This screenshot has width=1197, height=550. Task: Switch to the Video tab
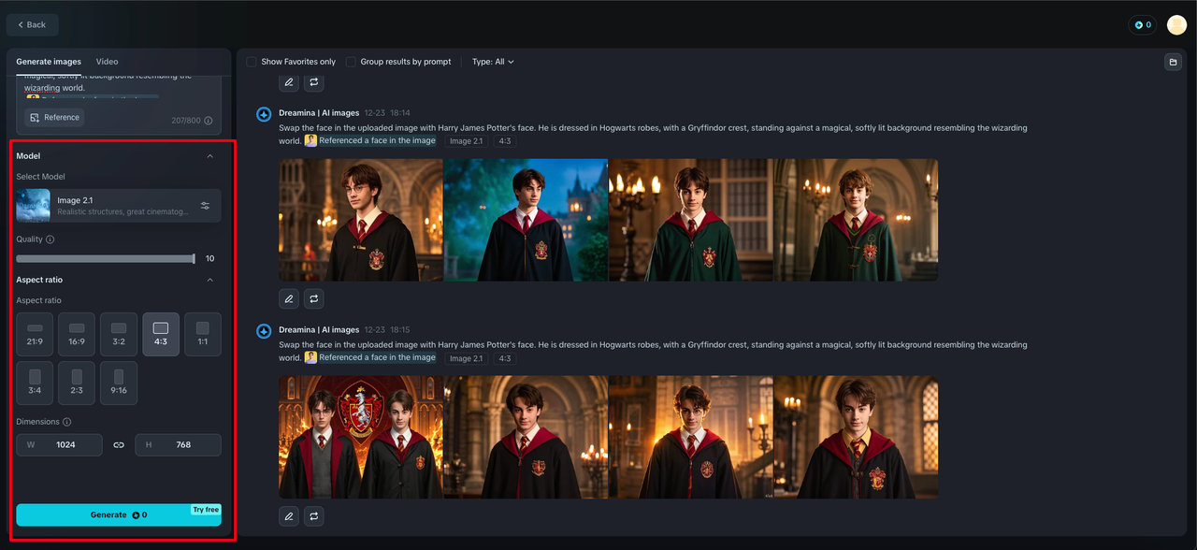107,62
